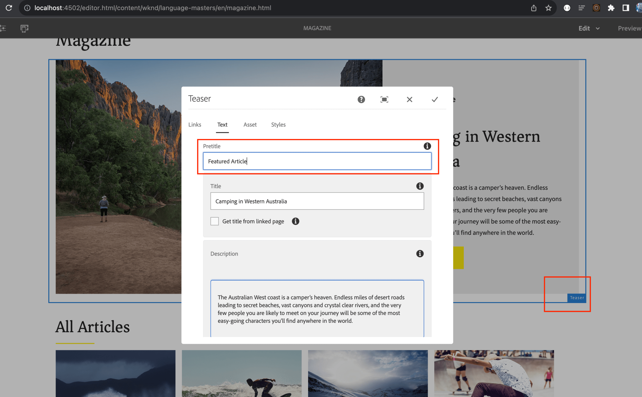This screenshot has width=642, height=397.
Task: Select the device emulator icon in top toolbar
Action: 24,28
